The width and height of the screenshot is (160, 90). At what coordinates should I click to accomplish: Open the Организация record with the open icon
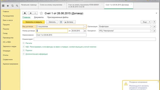154,26
